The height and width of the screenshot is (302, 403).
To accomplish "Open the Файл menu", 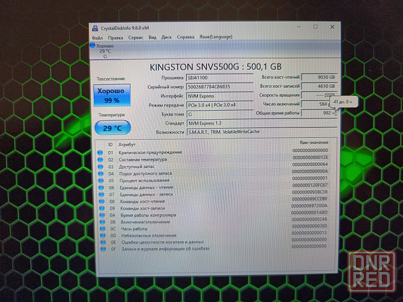I will pyautogui.click(x=97, y=38).
